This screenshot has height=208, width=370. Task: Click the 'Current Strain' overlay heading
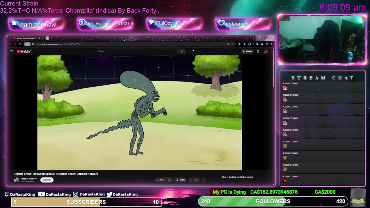point(19,4)
